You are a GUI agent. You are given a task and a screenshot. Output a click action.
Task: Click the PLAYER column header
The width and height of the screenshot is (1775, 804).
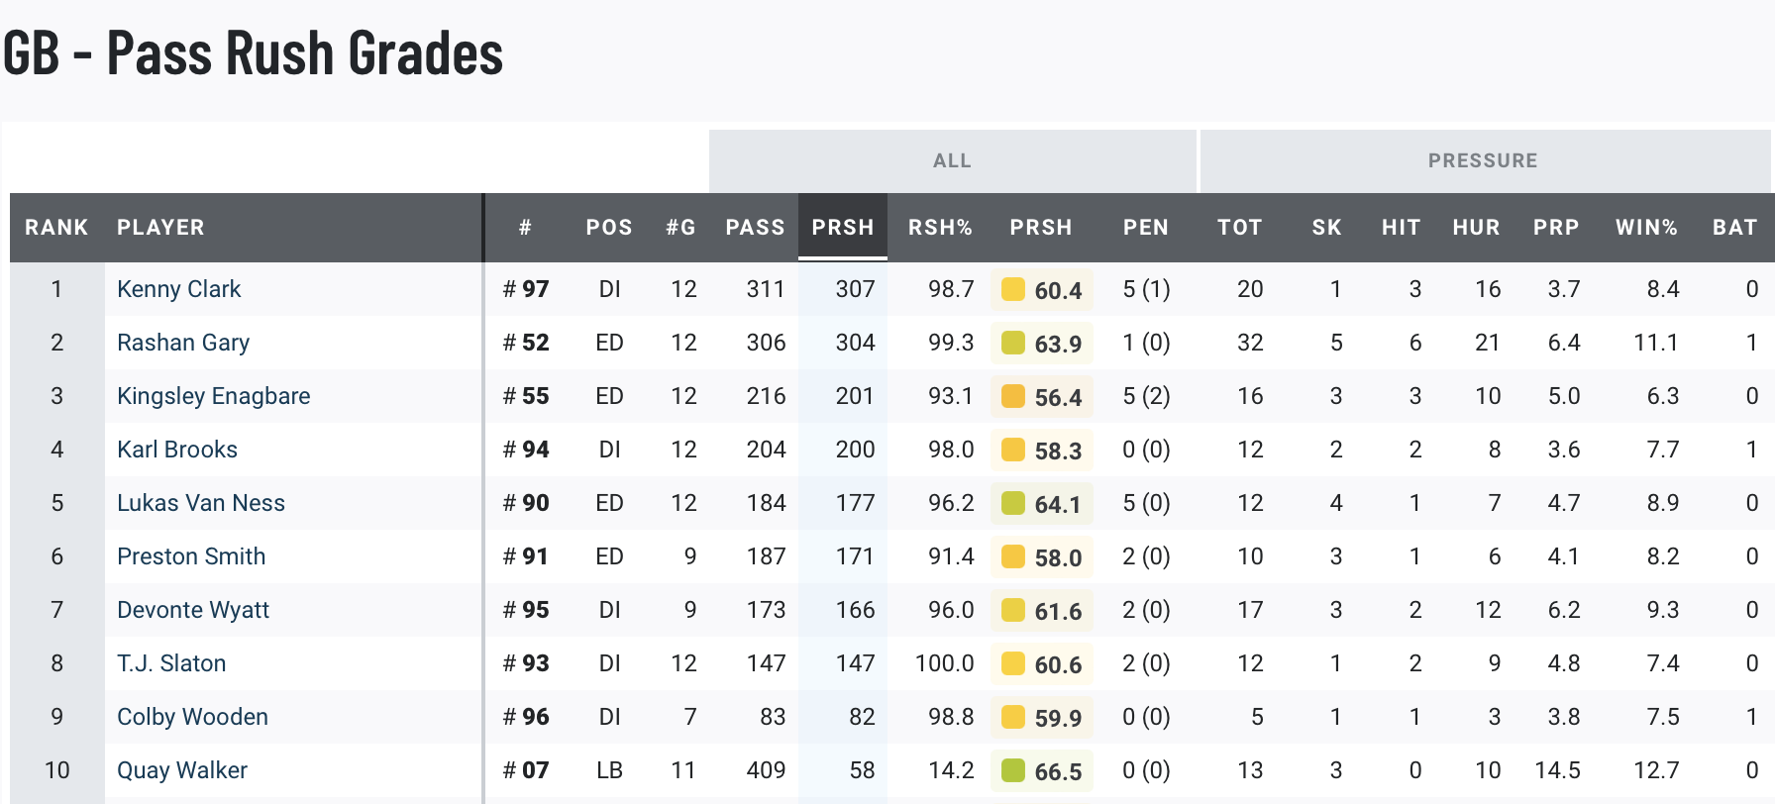(160, 228)
